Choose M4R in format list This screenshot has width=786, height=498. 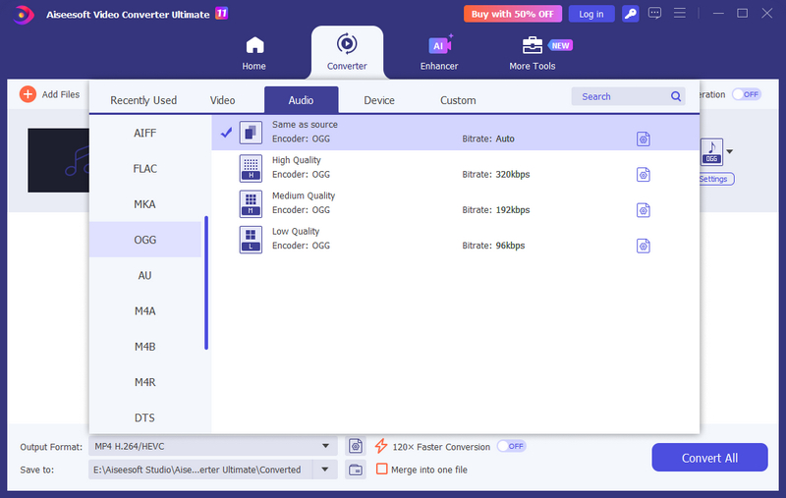[144, 382]
